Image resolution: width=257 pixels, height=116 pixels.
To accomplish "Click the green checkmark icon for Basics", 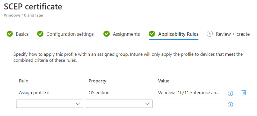I will click(x=10, y=34).
